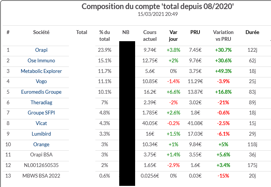Image resolution: width=271 pixels, height=187 pixels.
Task: Sort by '% du total' header
Action: 104,36
